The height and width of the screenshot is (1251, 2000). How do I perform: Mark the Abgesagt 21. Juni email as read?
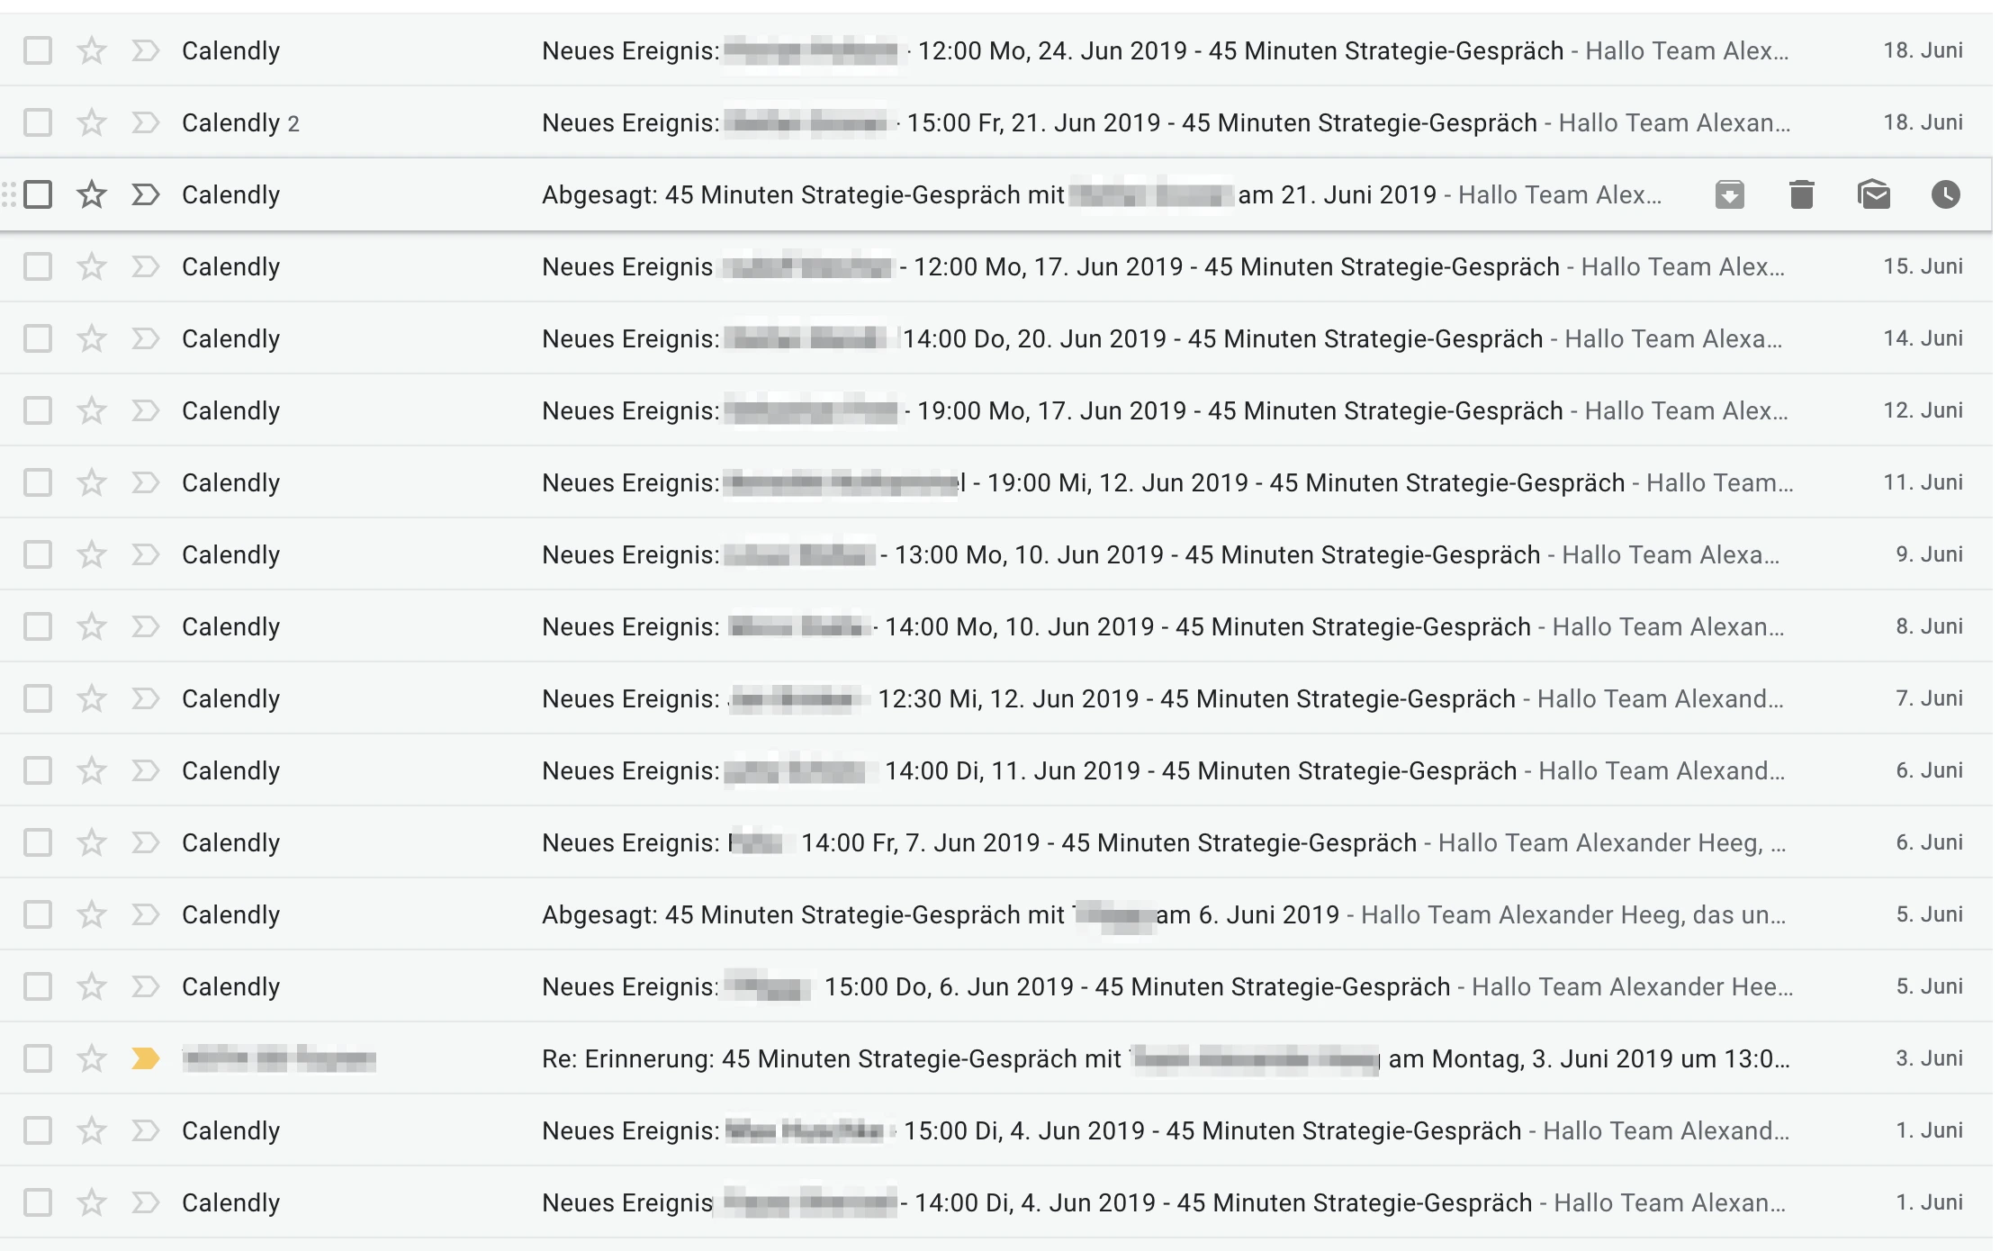[x=1874, y=194]
